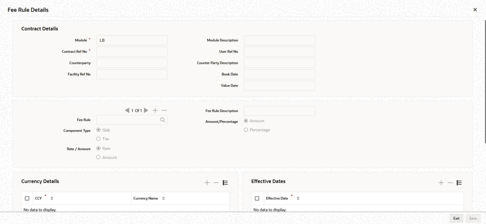Add a new fee rule record plus icon

coord(155,111)
